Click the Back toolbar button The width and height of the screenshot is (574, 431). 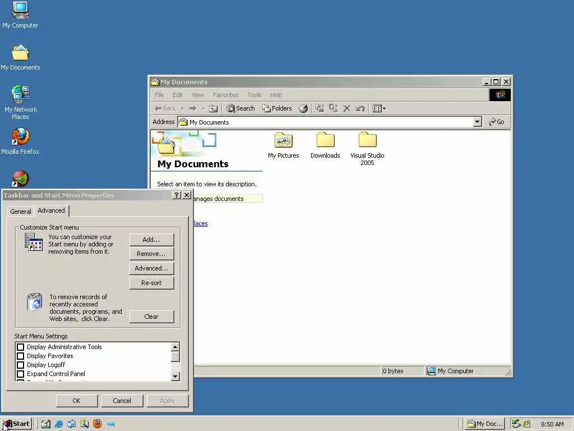pyautogui.click(x=165, y=108)
